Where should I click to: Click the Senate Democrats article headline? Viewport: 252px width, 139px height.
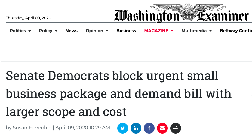(118, 94)
